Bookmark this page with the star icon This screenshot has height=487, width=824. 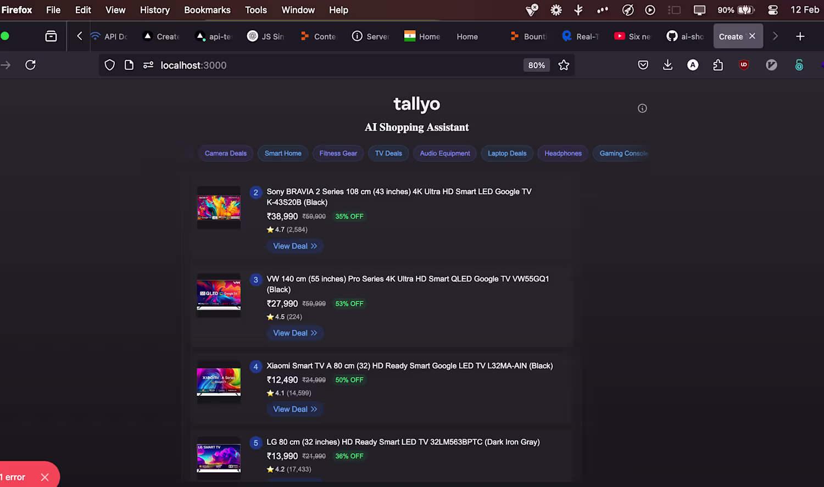pos(564,65)
